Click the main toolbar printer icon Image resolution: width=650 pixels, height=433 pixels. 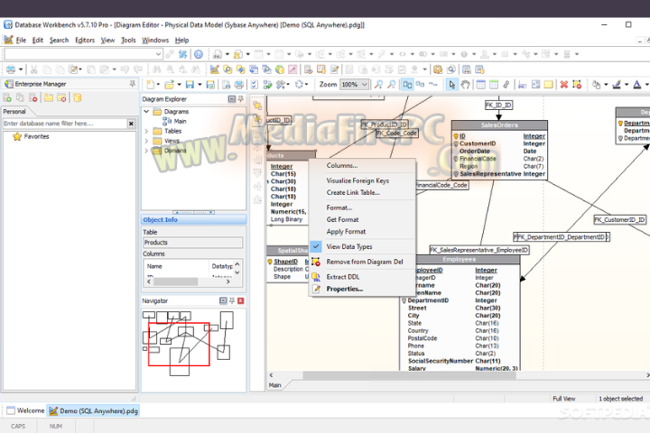(x=11, y=69)
